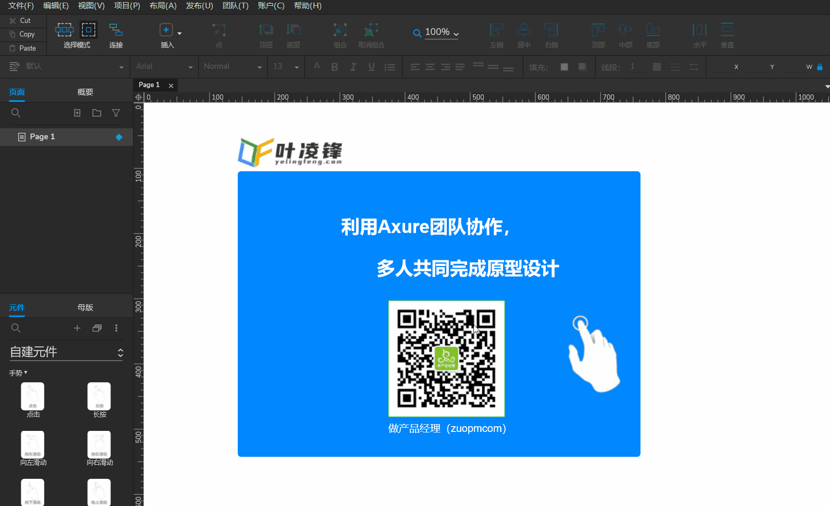830x506 pixels.
Task: Click the line color swatch
Action: point(657,67)
